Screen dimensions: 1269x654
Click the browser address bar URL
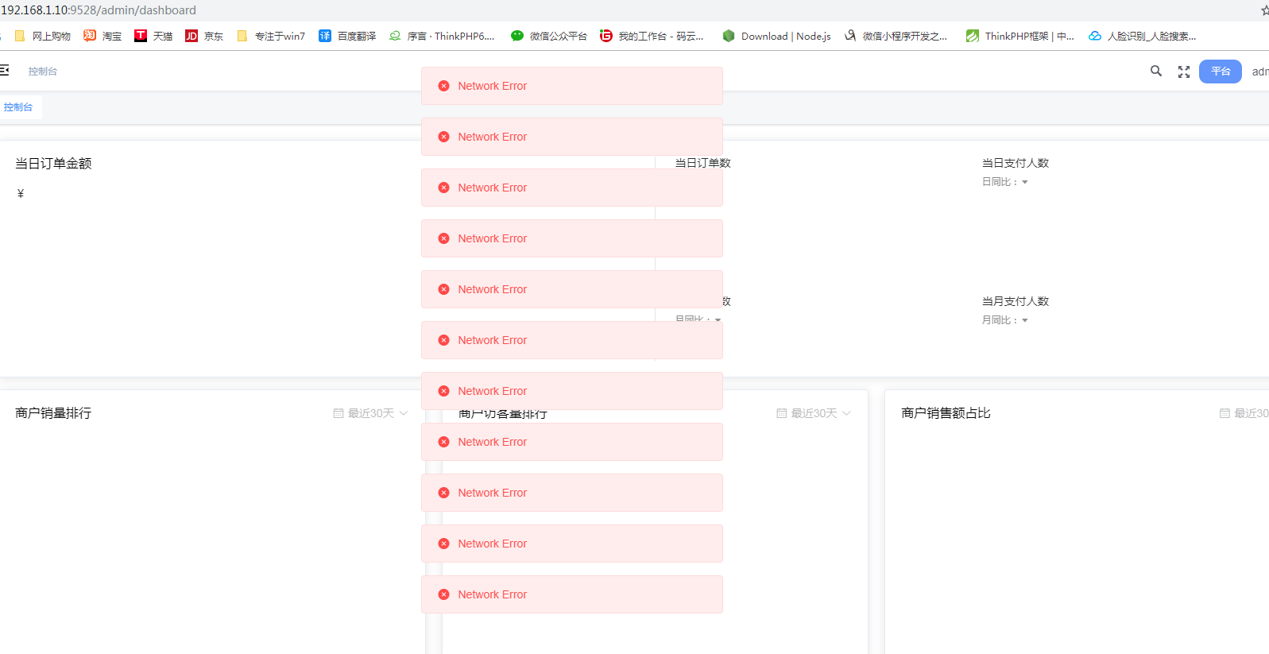point(99,10)
